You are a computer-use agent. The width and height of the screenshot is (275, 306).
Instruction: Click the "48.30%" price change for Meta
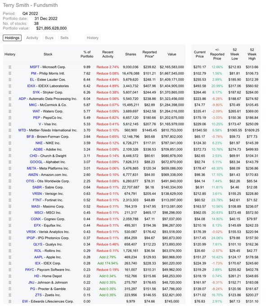pyautogui.click(x=217, y=168)
